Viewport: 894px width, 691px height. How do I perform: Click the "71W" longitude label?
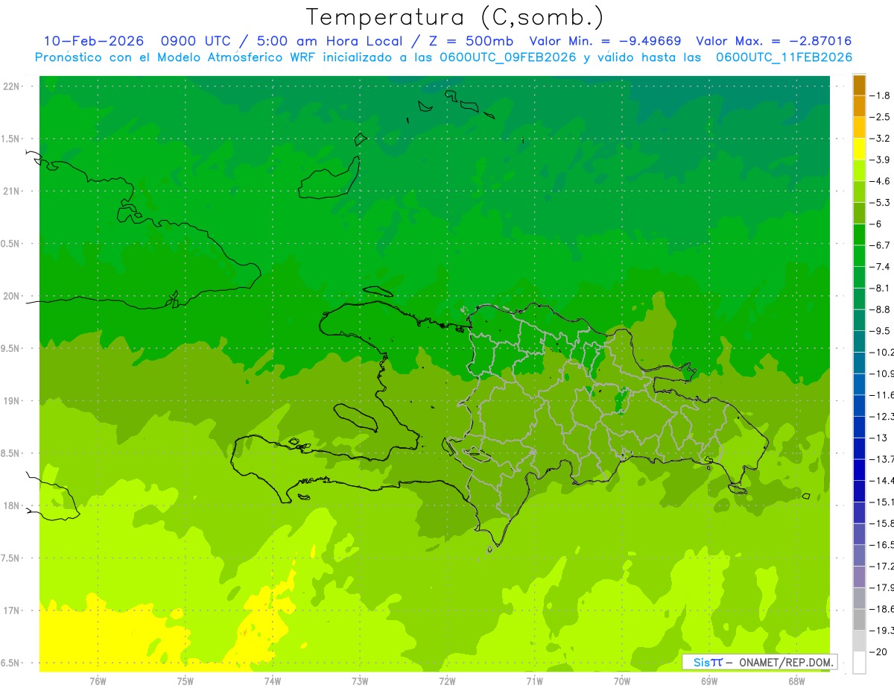534,680
